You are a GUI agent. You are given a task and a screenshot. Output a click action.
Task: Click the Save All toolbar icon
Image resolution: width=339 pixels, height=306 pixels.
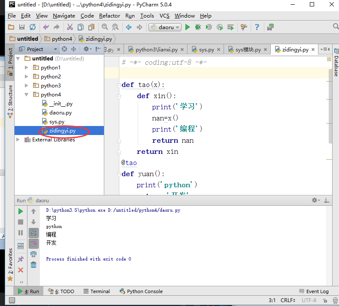pyautogui.click(x=21, y=27)
